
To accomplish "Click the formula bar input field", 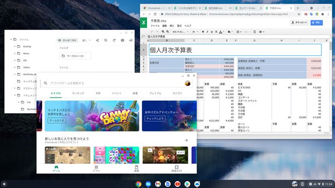I will (238, 36).
